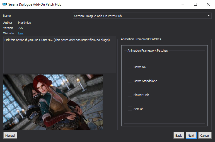Click the inner Animation Framework Patches group title

148,50
